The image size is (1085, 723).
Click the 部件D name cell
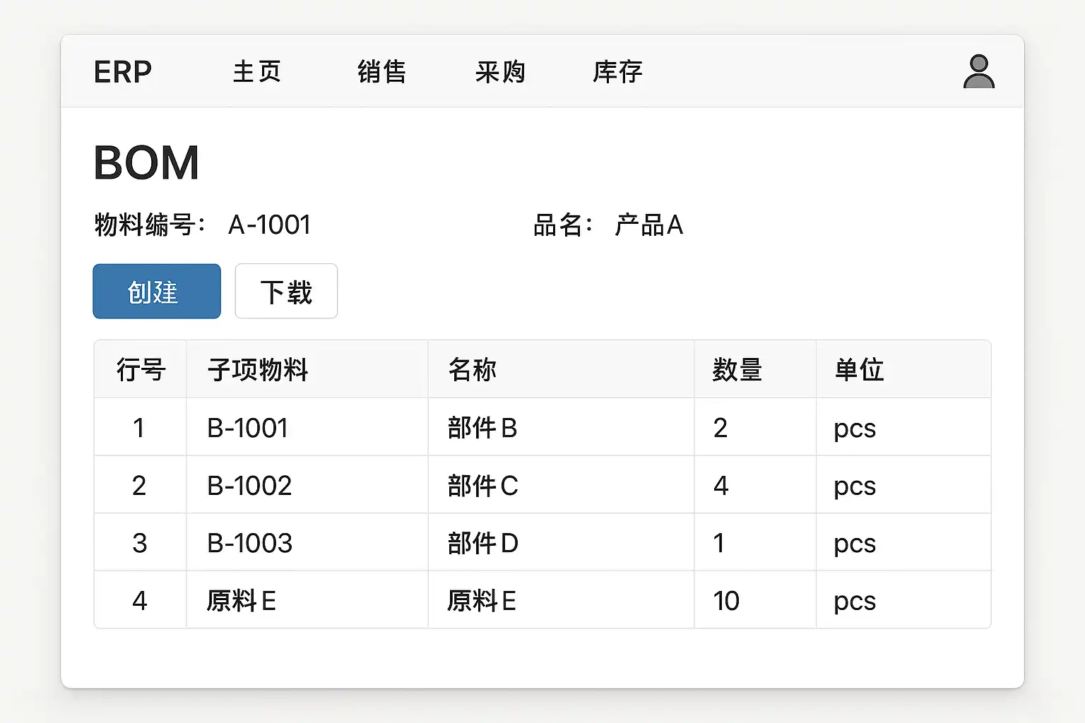click(482, 543)
